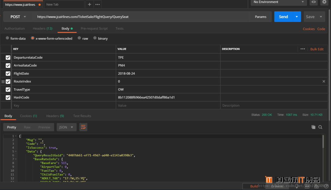Click the Params button
This screenshot has height=190, width=331.
(261, 16)
